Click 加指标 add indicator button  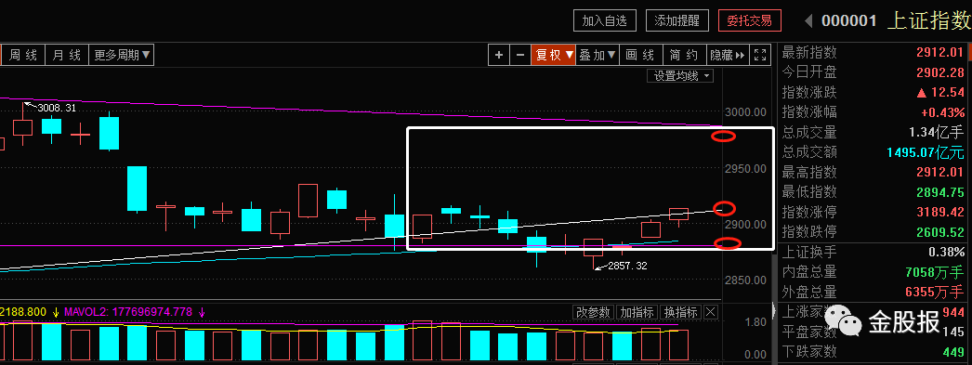(x=637, y=312)
